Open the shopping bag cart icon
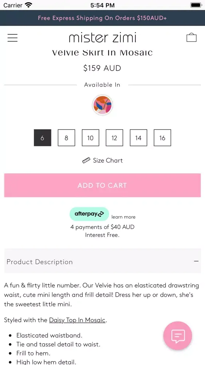The width and height of the screenshot is (205, 365). tap(192, 38)
